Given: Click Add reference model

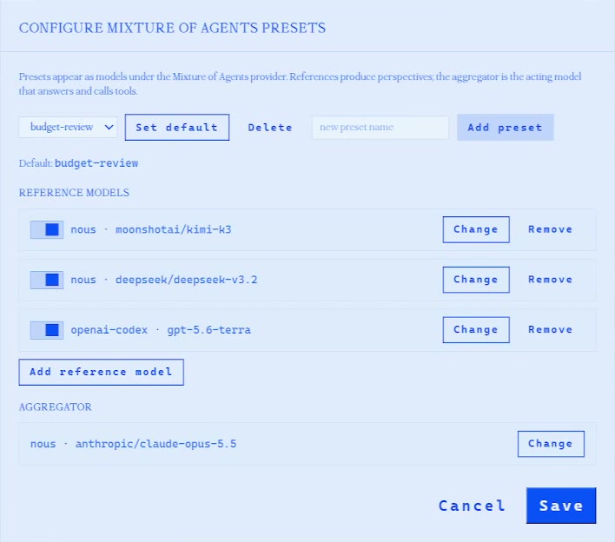Looking at the screenshot, I should pos(101,372).
